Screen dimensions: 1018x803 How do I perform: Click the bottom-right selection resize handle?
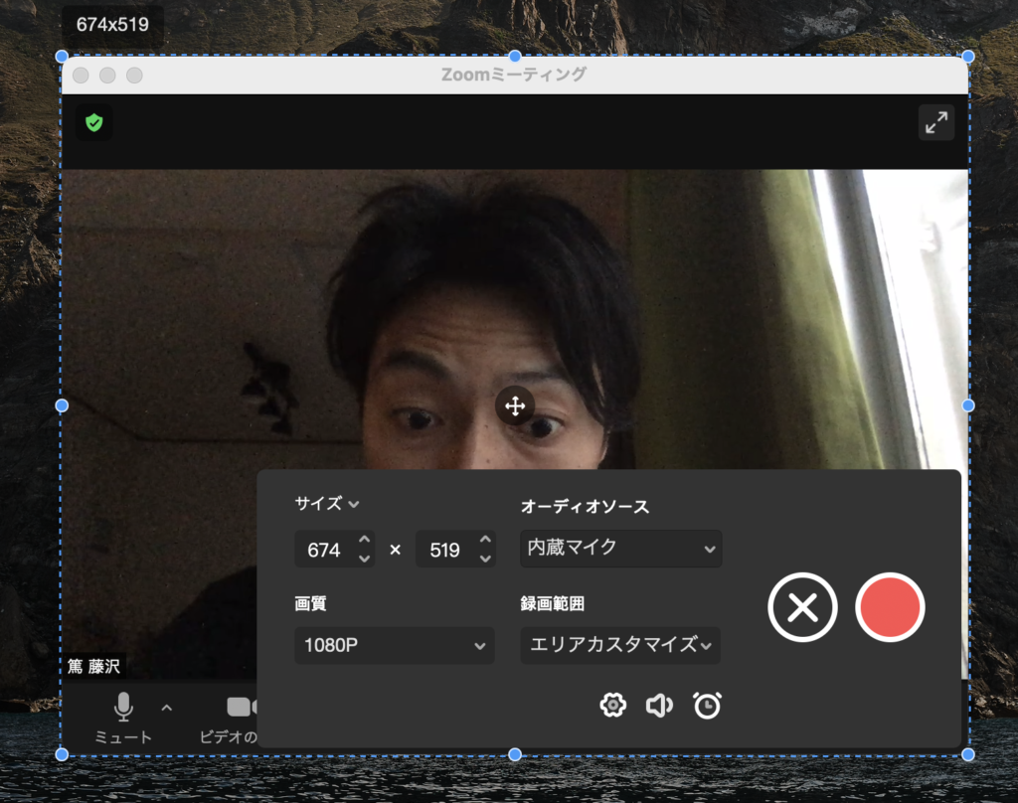(968, 754)
